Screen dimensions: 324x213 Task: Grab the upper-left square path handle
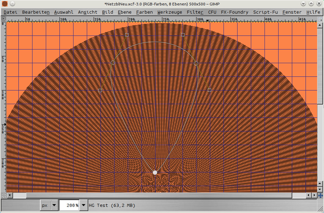[x=127, y=35]
